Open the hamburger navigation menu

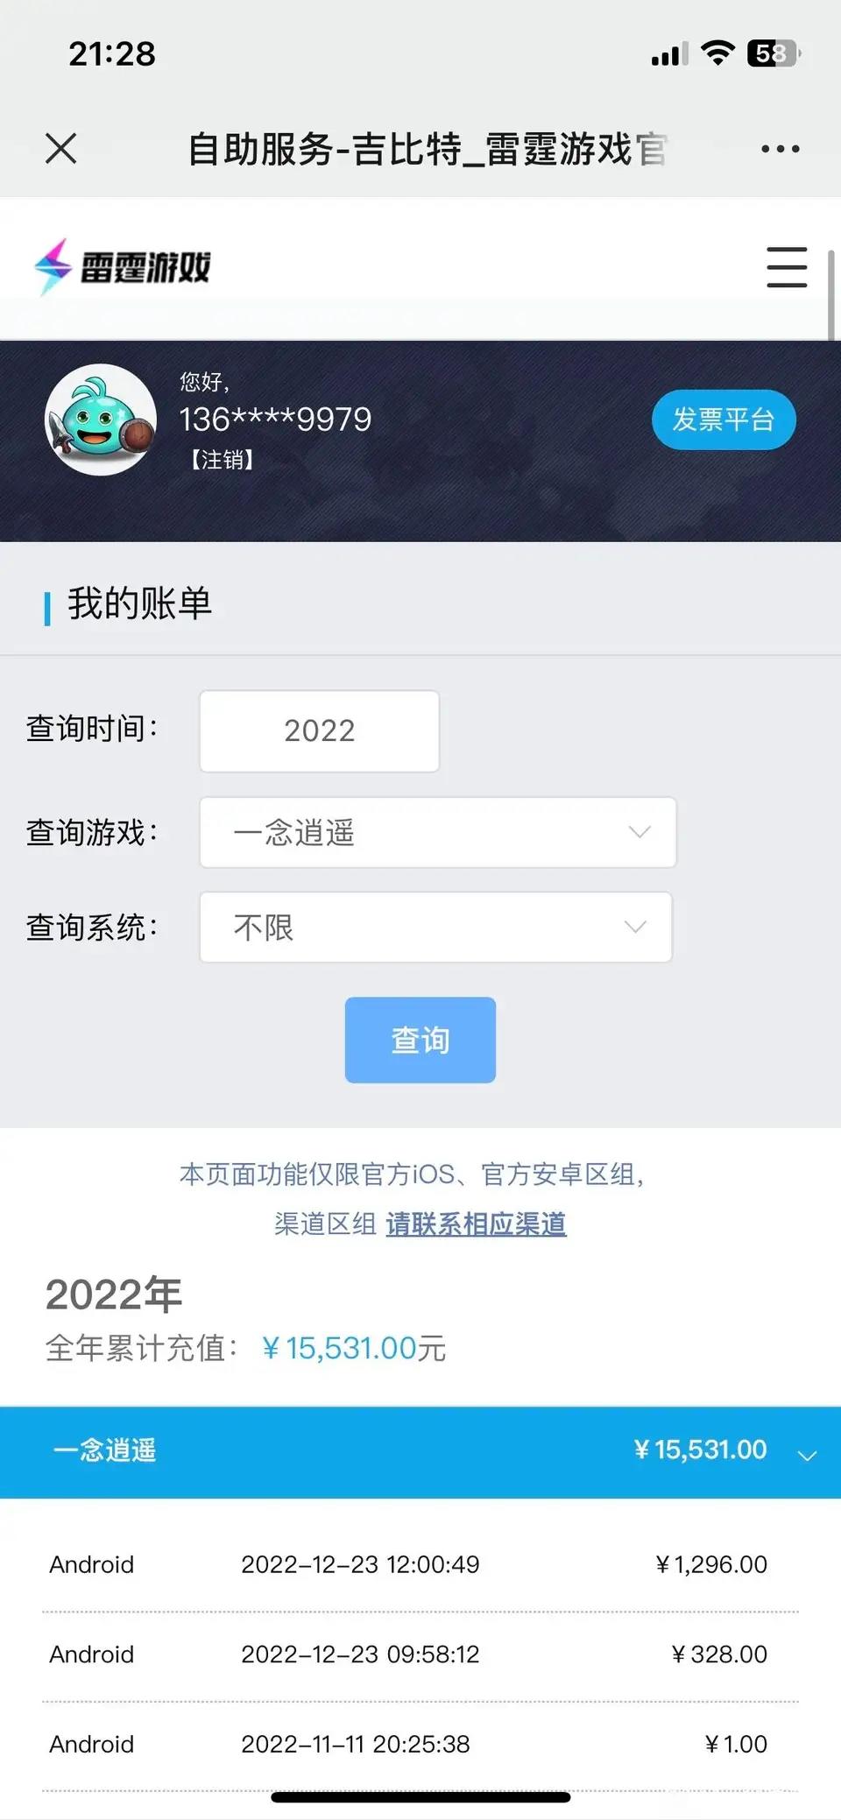point(787,267)
